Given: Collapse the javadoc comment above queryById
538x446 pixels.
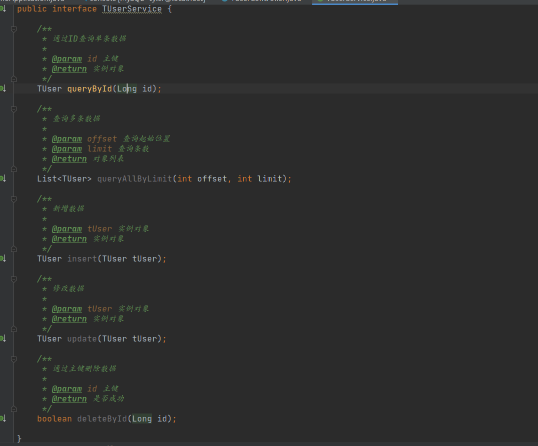Looking at the screenshot, I should (14, 28).
